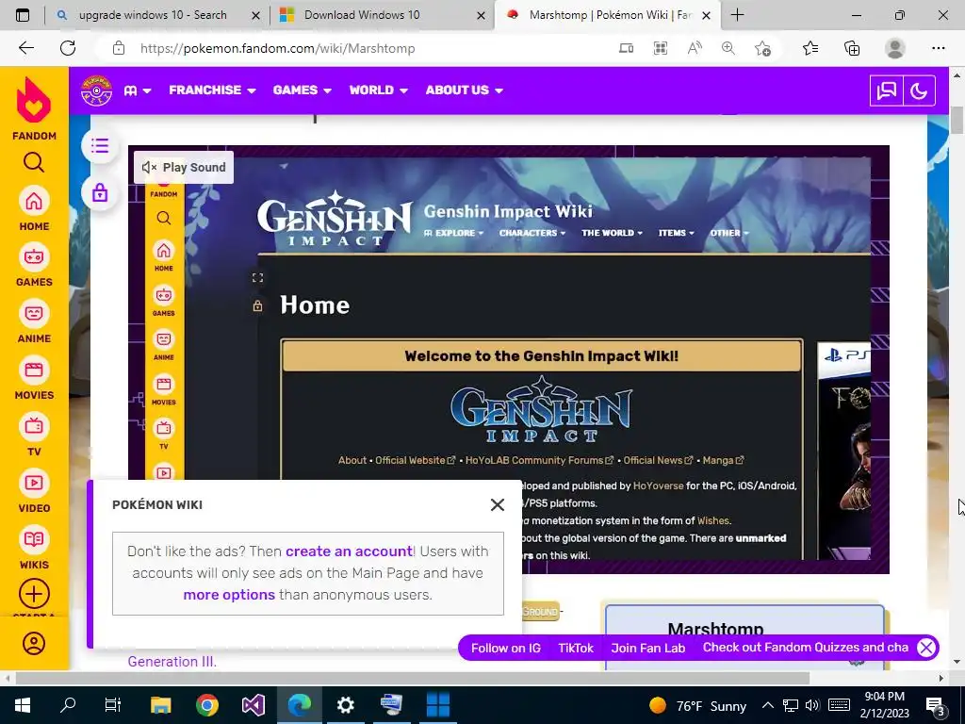Close the Pokémon Wiki ad notice popup

tap(498, 505)
